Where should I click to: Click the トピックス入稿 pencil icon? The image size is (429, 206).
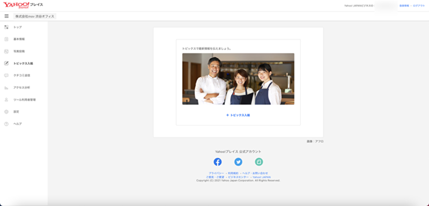click(6, 63)
